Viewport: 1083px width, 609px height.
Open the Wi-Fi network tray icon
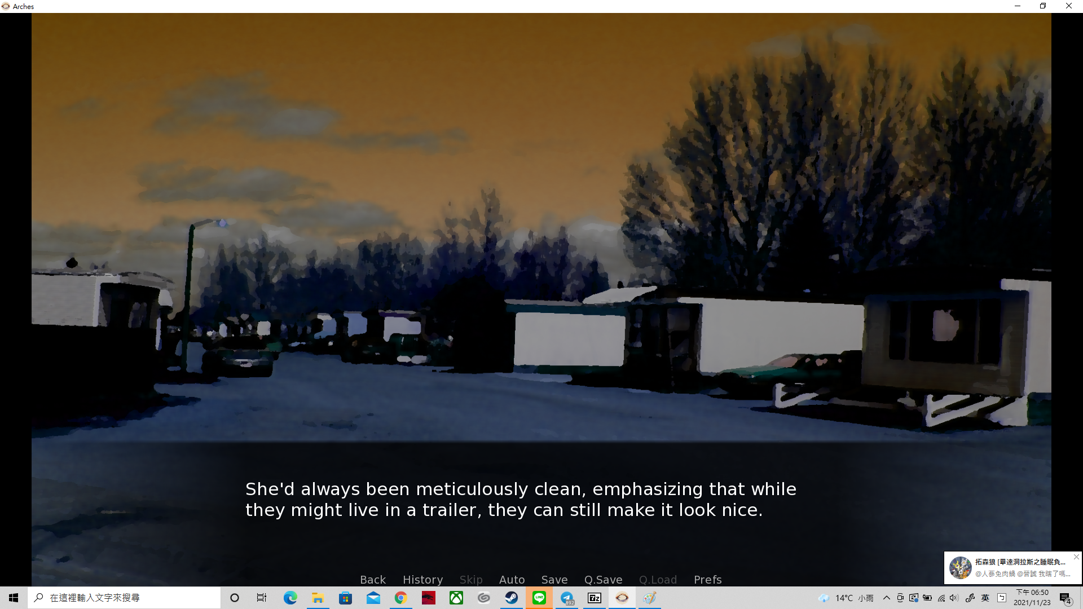[941, 598]
